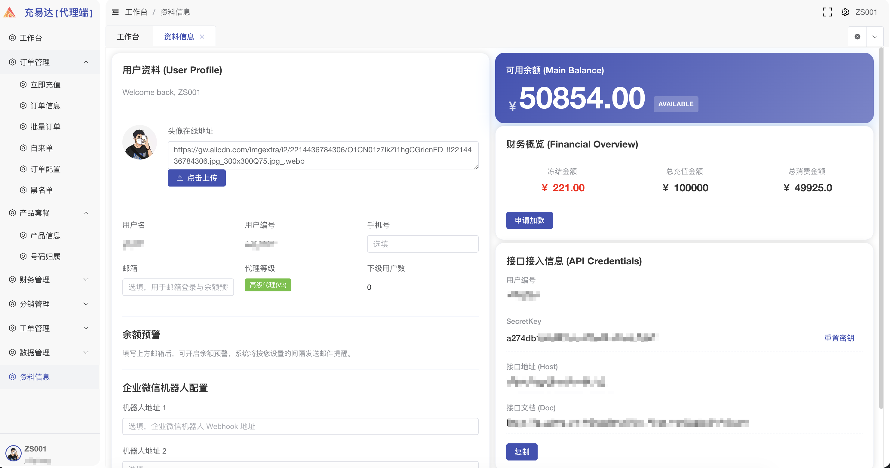Expand the 数据管理 menu group

tap(50, 353)
